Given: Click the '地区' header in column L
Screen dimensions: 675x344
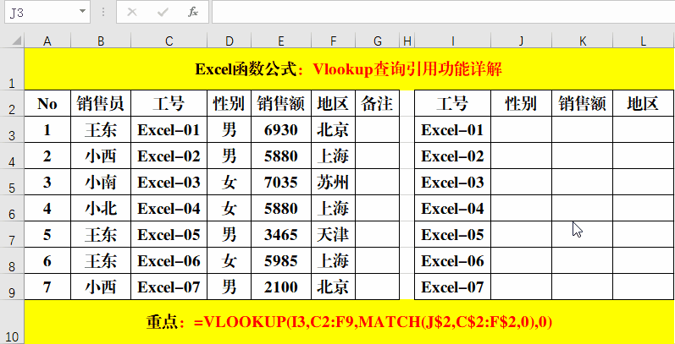Looking at the screenshot, I should 644,103.
